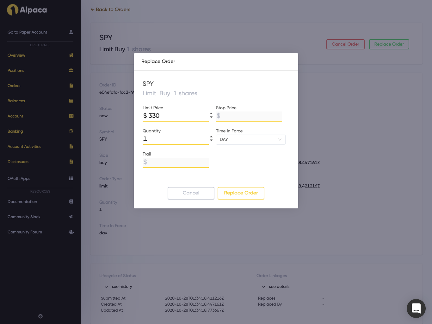Open the Banking page
432x324 pixels.
coord(15,131)
